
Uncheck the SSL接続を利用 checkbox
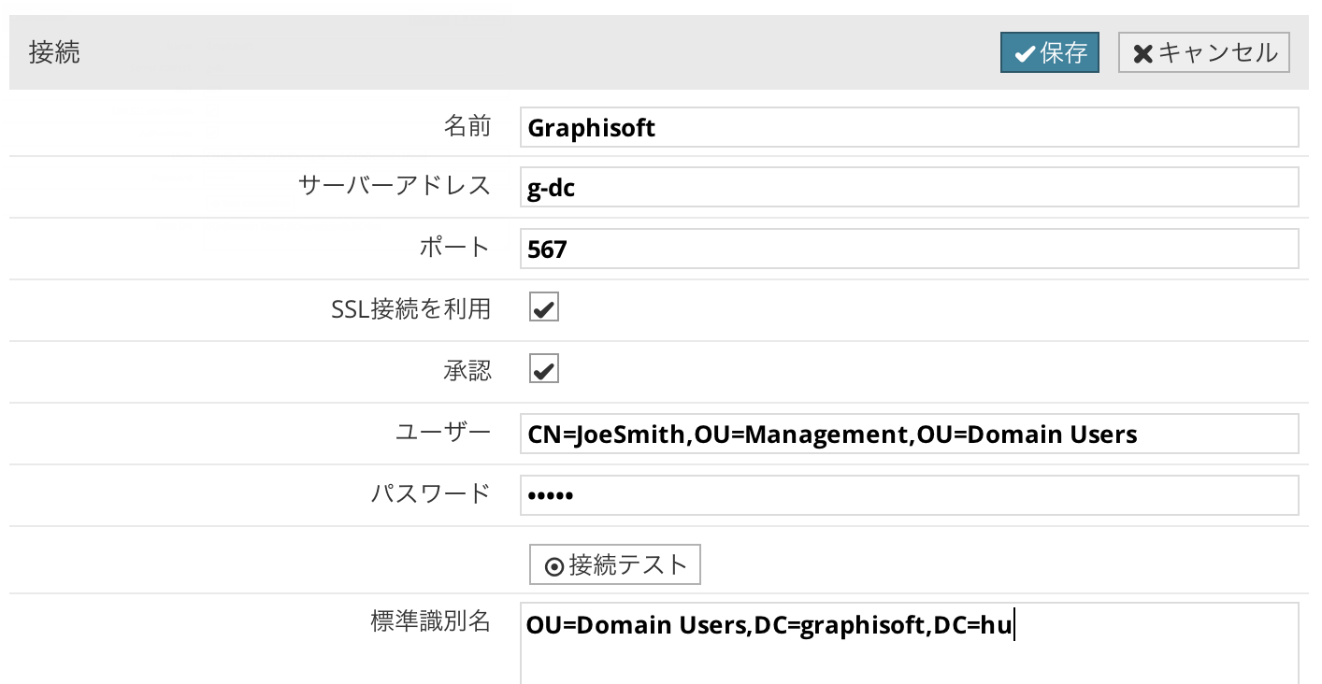point(544,307)
